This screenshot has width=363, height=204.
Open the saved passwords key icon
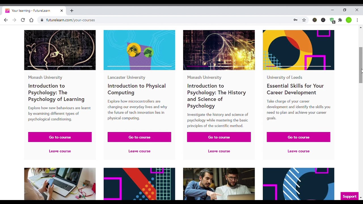point(296,20)
